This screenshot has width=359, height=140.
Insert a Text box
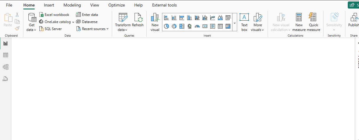244,22
